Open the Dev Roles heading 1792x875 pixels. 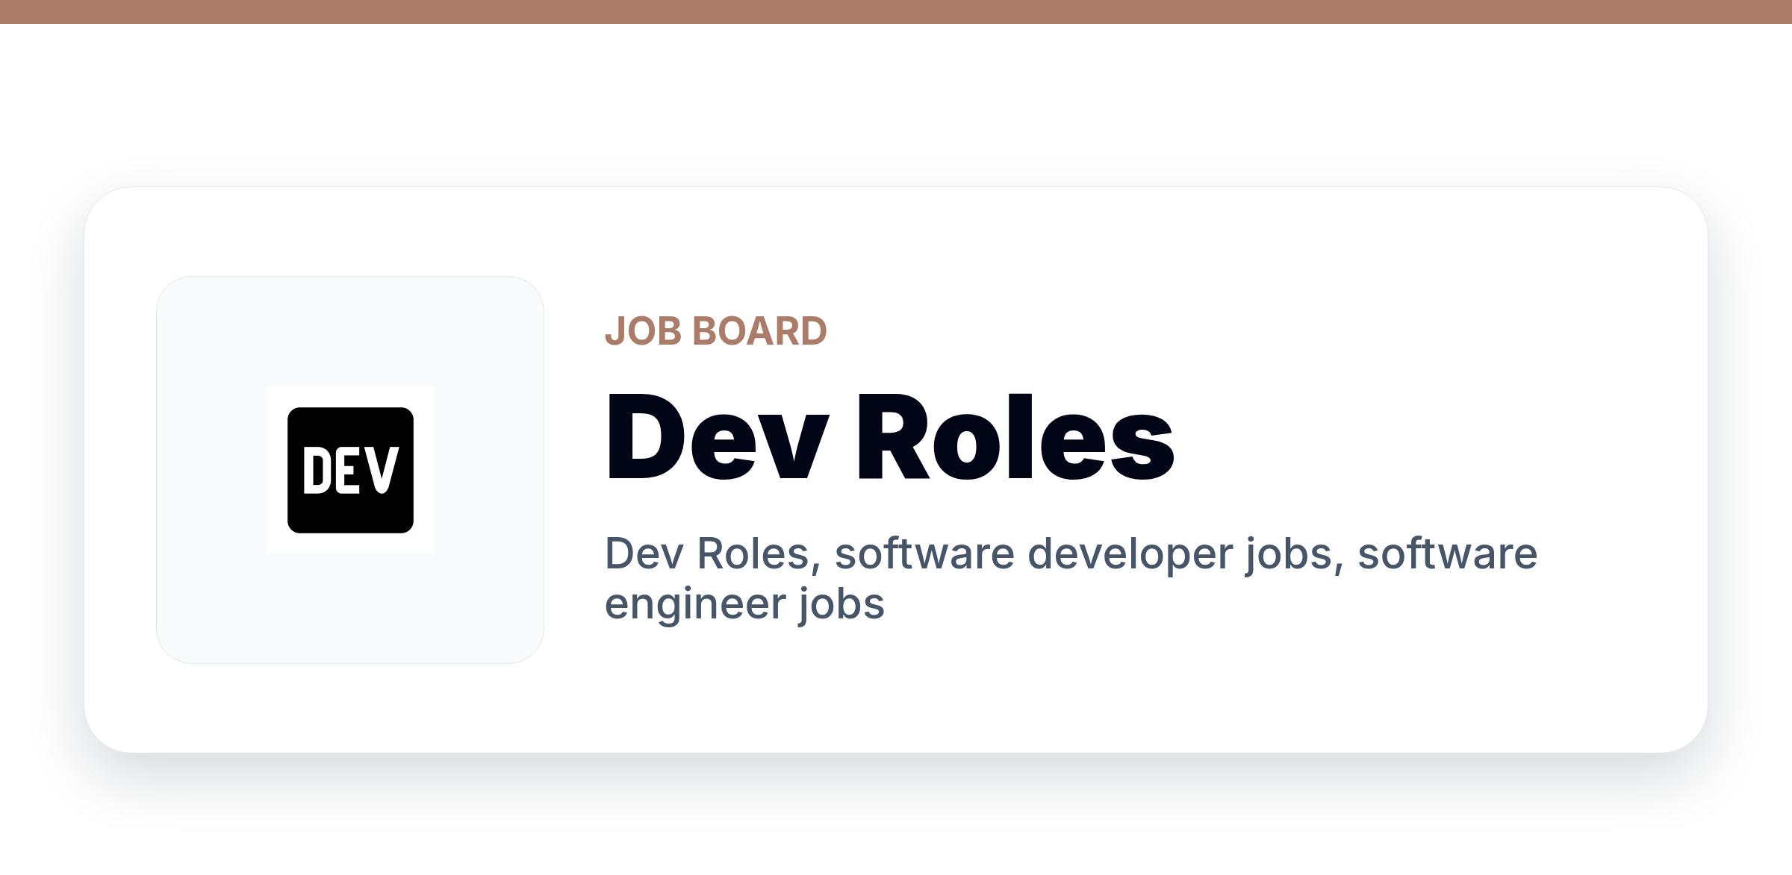point(890,437)
